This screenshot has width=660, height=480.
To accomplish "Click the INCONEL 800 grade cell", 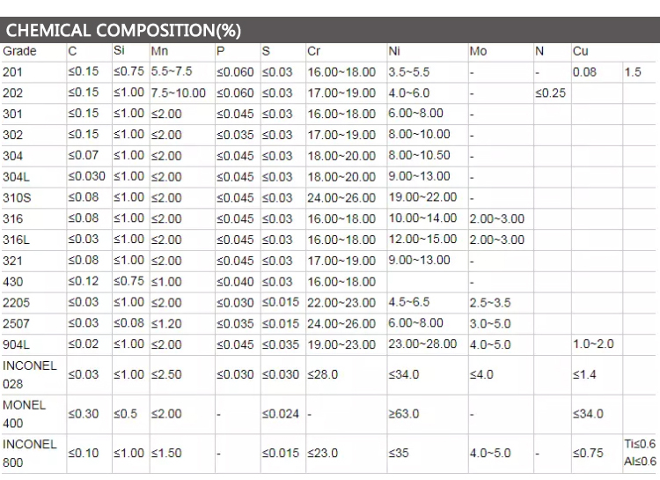I will tap(29, 453).
